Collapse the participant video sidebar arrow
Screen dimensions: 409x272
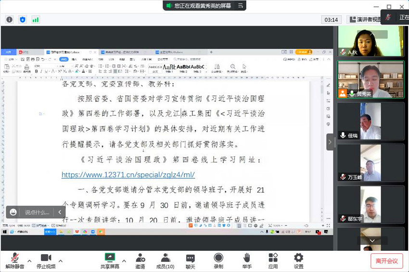[330, 142]
